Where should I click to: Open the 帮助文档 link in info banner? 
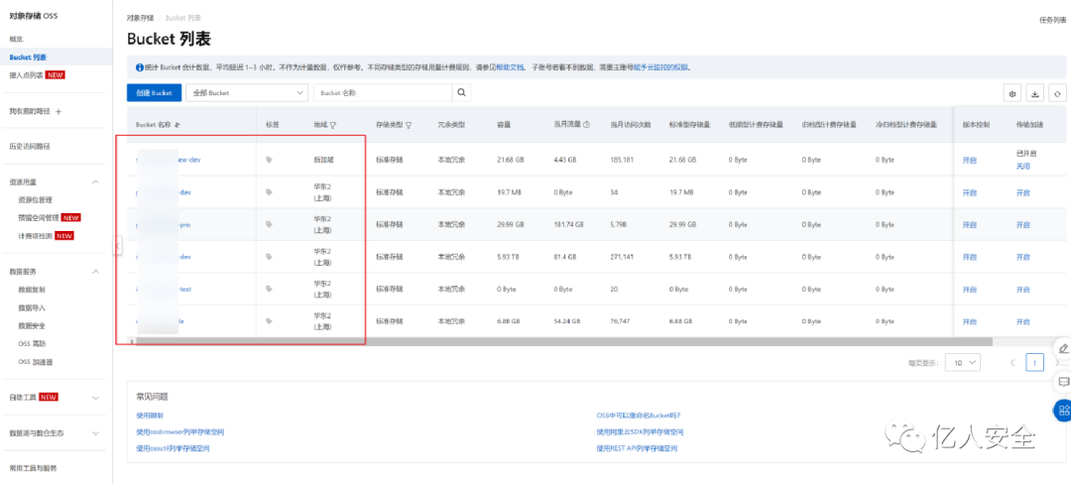tap(510, 67)
